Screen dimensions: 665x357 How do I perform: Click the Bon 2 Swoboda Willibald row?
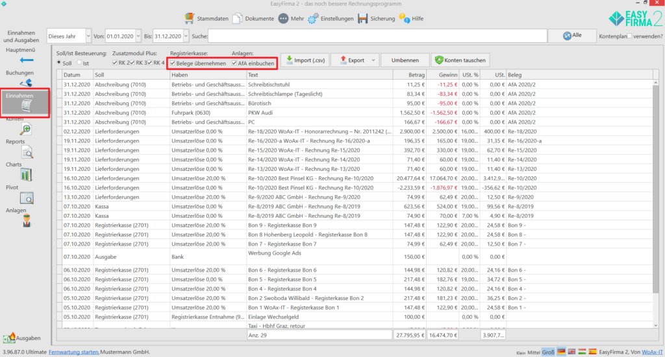coord(357,298)
